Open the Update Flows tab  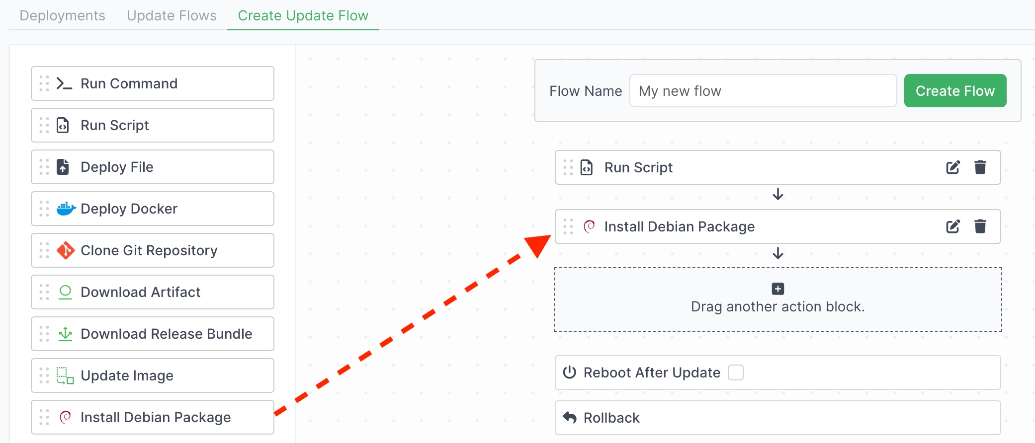pyautogui.click(x=172, y=15)
